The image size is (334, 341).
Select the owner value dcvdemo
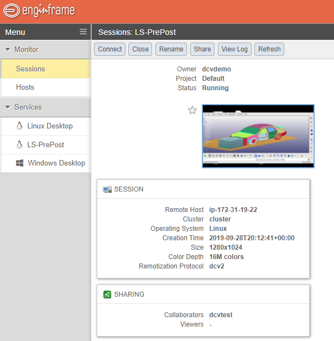coord(216,69)
